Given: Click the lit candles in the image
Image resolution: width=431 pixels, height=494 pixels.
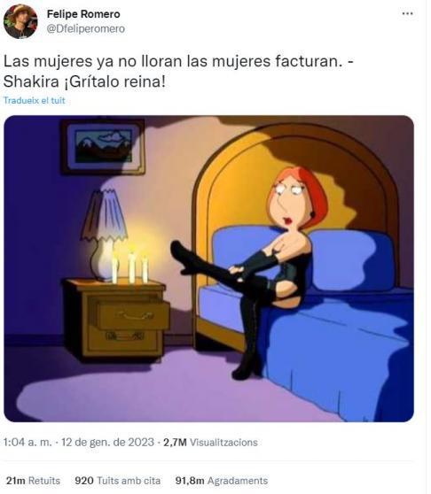Looking at the screenshot, I should 131,265.
